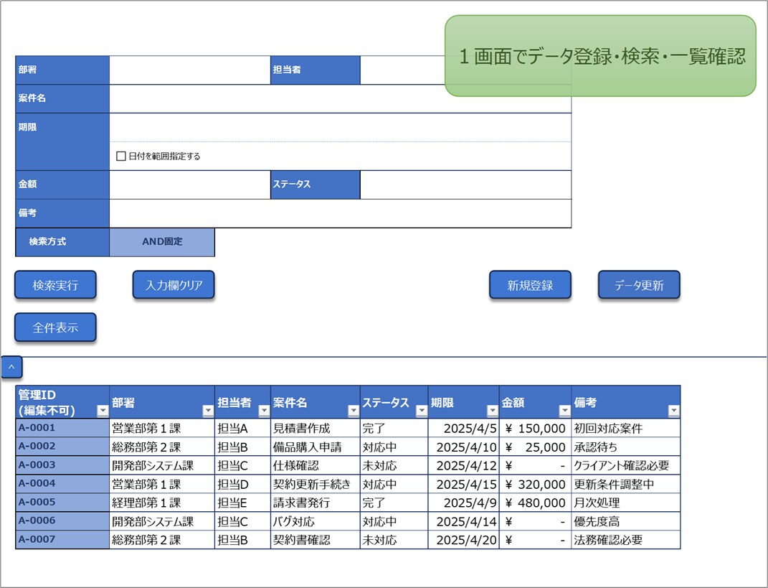Click the データ更新 button

point(639,285)
